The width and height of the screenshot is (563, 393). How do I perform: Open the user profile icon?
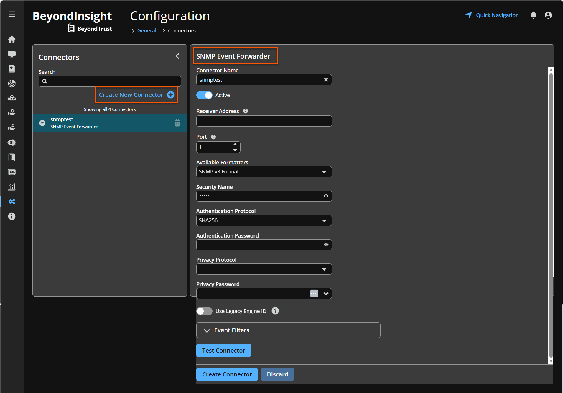[x=548, y=15]
